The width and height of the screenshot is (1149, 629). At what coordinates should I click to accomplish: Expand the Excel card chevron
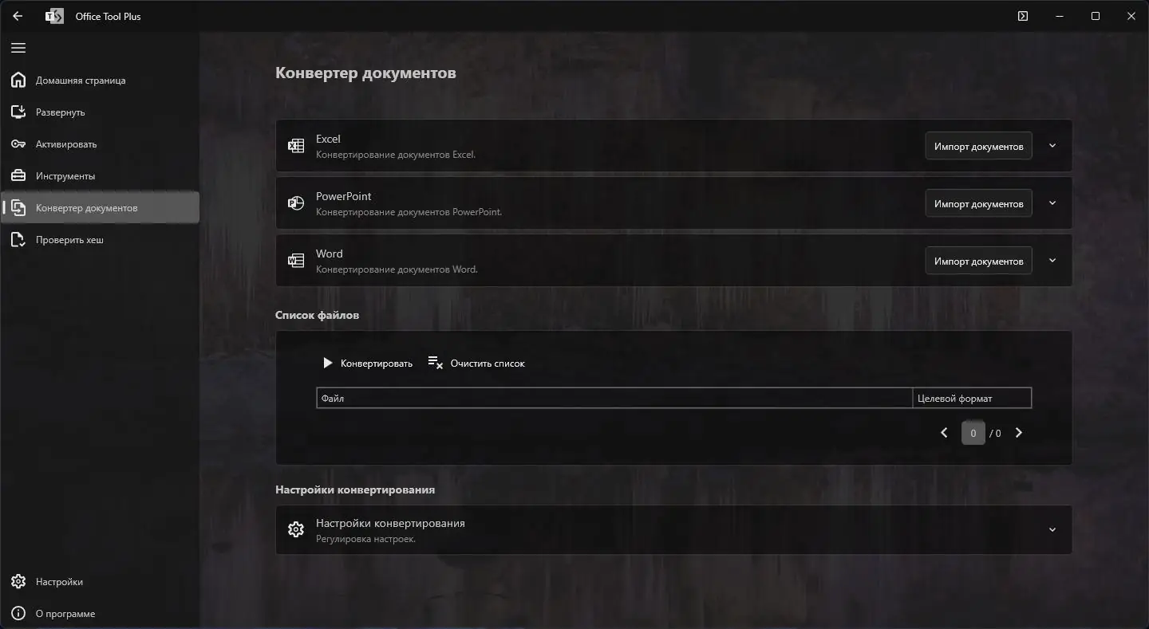click(1052, 146)
